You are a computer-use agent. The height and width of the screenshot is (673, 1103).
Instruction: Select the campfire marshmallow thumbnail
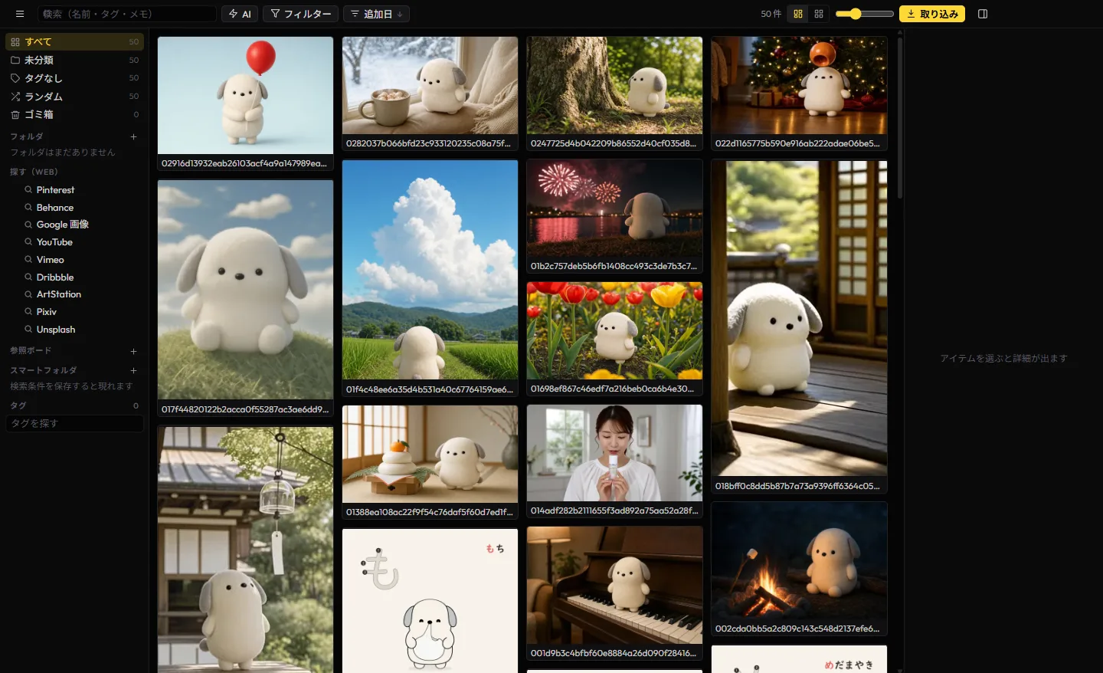pos(799,560)
